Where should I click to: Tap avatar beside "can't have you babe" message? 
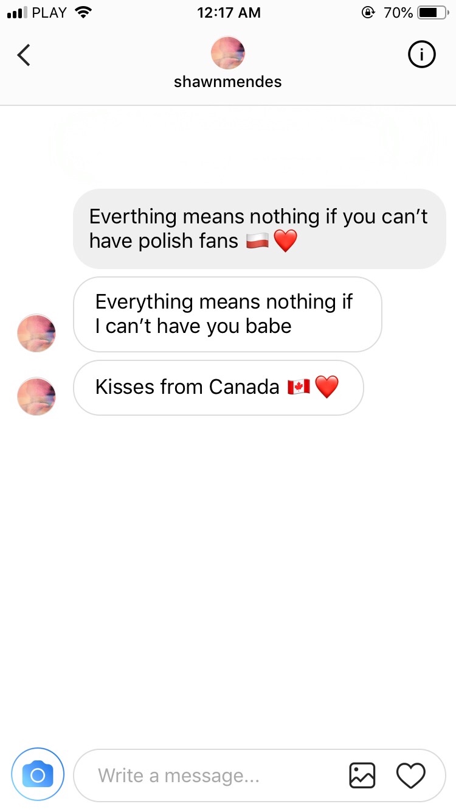tap(36, 333)
